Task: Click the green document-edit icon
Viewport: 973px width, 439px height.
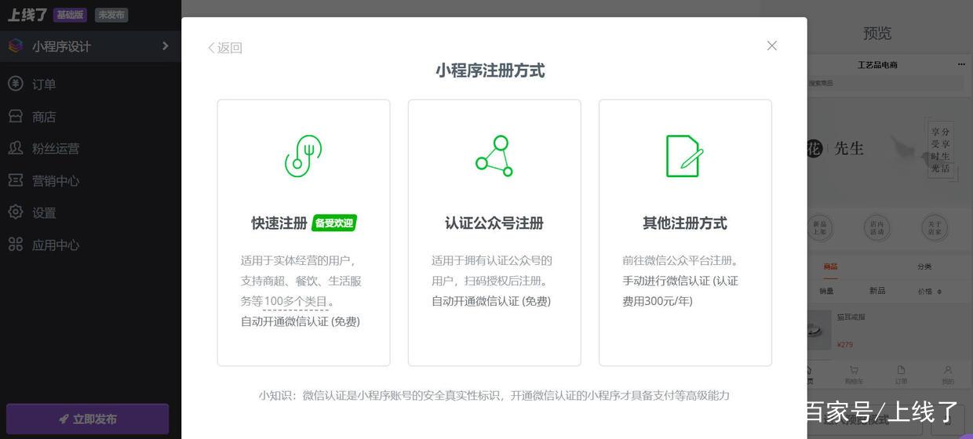Action: click(x=684, y=156)
